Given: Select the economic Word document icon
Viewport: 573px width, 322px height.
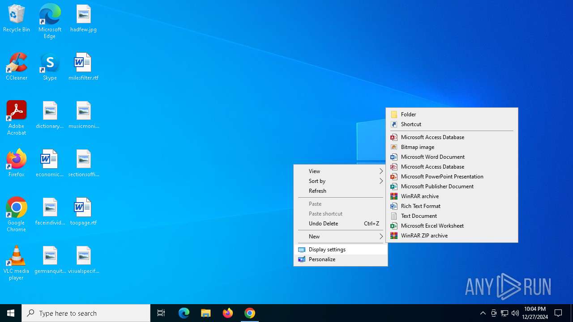Looking at the screenshot, I should pyautogui.click(x=50, y=164).
